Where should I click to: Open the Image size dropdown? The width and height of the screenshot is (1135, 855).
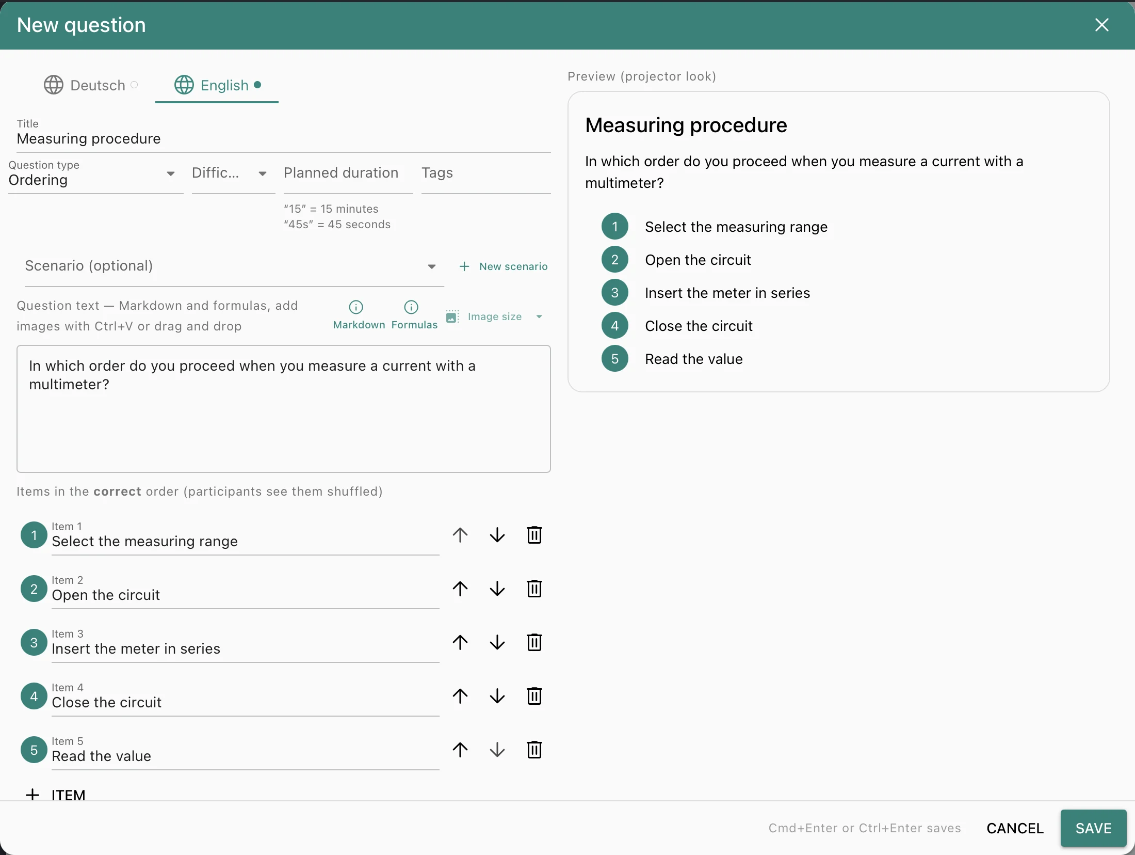tap(494, 316)
